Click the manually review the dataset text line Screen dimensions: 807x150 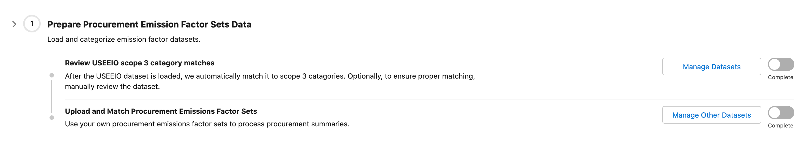click(x=112, y=87)
